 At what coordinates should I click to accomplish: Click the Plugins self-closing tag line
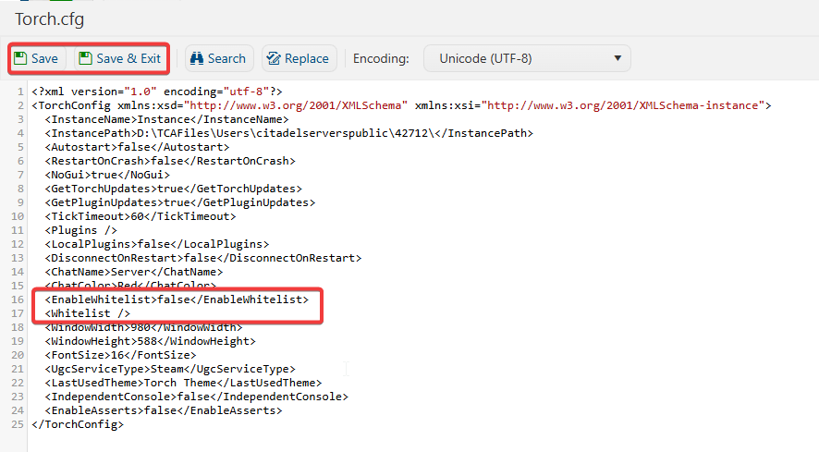81,230
